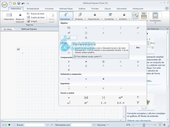Switch to page view in status bar
Screen dimensions: 170x128
tap(160, 125)
